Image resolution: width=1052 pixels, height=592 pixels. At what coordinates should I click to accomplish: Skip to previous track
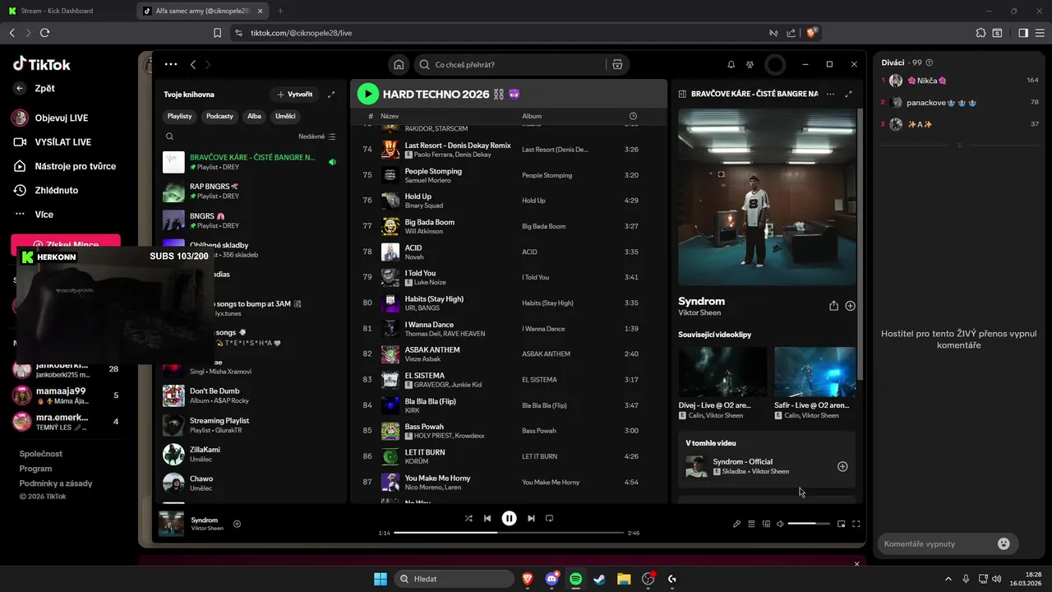click(x=487, y=518)
